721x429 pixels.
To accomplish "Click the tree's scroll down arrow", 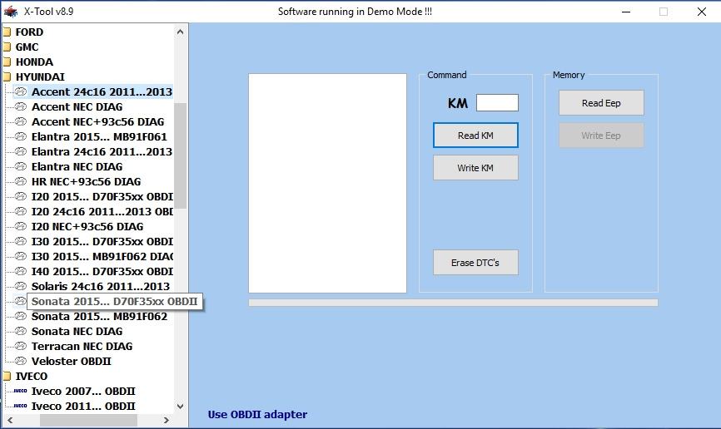I will point(180,406).
